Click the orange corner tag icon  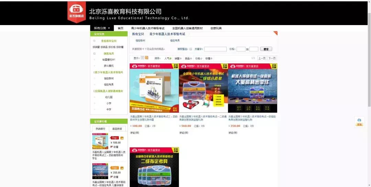coord(276,33)
